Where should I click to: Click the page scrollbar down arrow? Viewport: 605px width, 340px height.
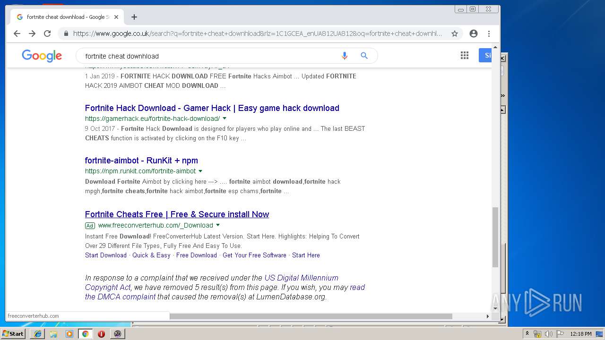coord(495,308)
